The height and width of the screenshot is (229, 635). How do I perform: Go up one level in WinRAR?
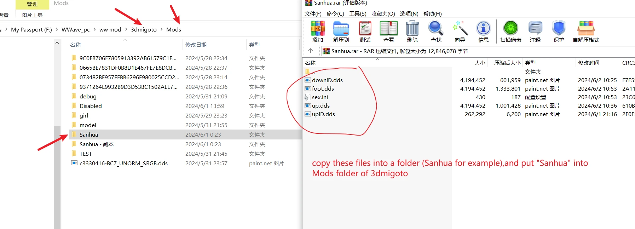311,51
